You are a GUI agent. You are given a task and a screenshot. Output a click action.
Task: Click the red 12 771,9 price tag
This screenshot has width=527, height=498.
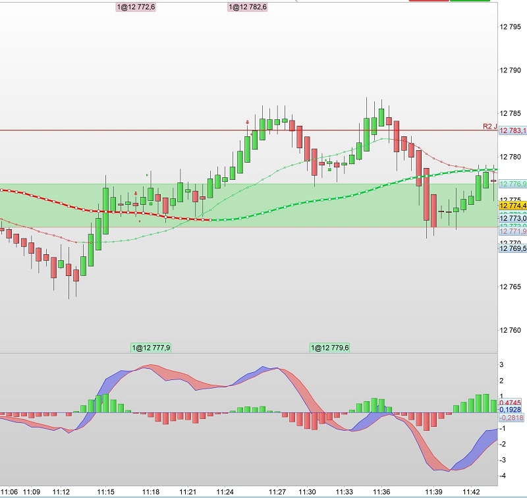click(x=513, y=231)
